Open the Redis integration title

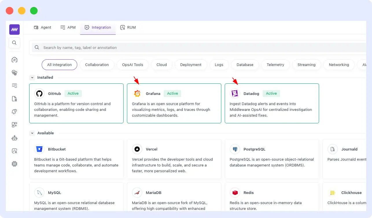click(x=249, y=193)
